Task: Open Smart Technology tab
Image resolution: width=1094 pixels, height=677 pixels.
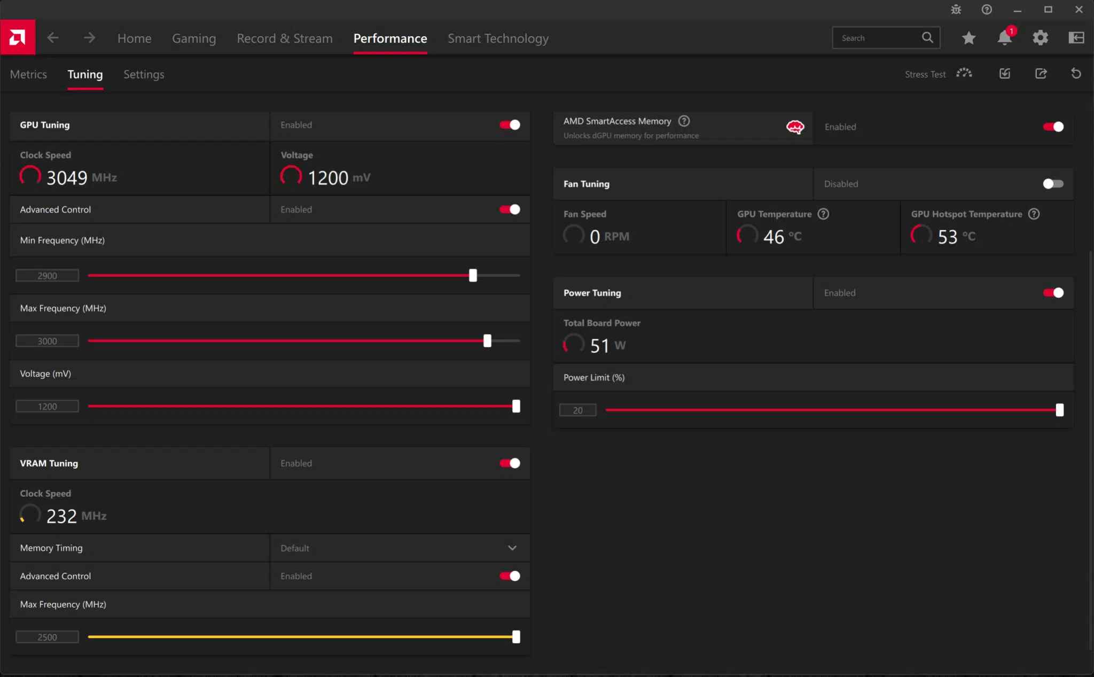Action: pos(498,38)
